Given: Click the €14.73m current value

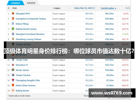Looking at the screenshot, I should click(x=110, y=65).
